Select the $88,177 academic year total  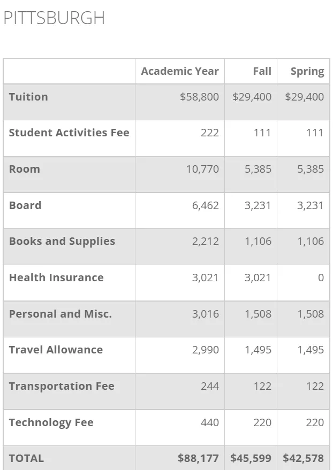tap(198, 458)
